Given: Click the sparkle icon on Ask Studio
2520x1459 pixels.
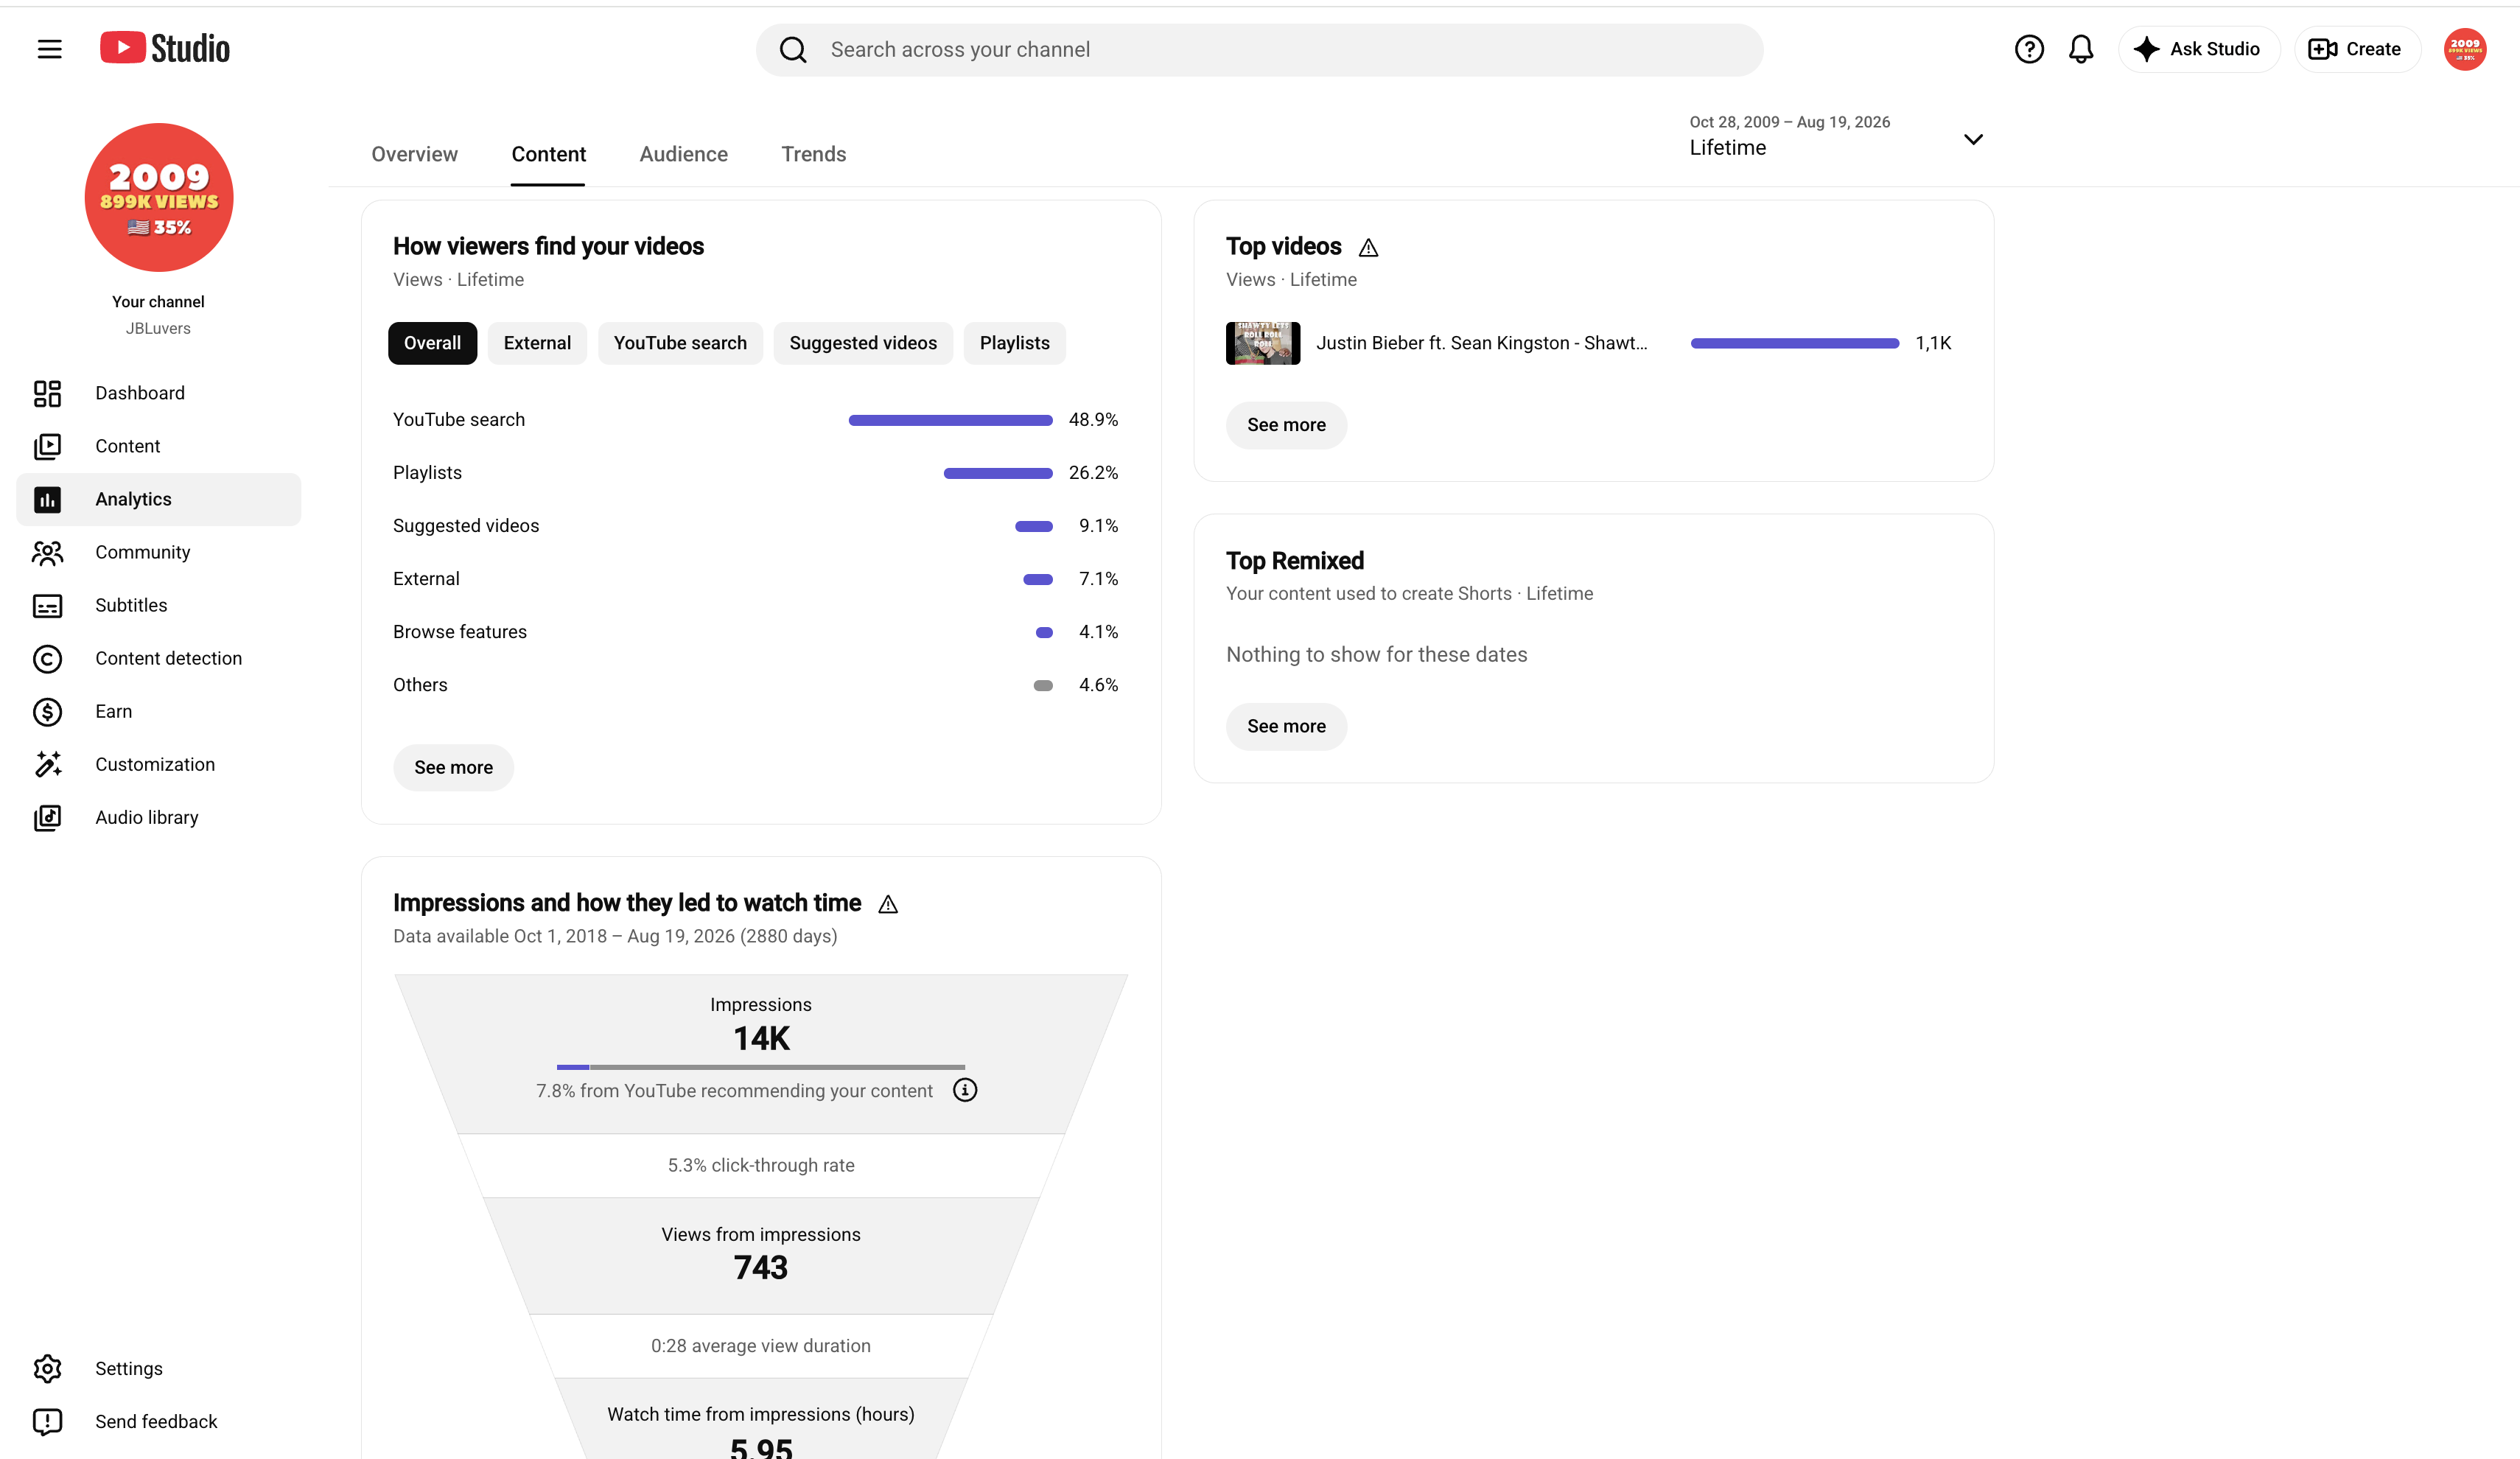Looking at the screenshot, I should pos(2146,49).
